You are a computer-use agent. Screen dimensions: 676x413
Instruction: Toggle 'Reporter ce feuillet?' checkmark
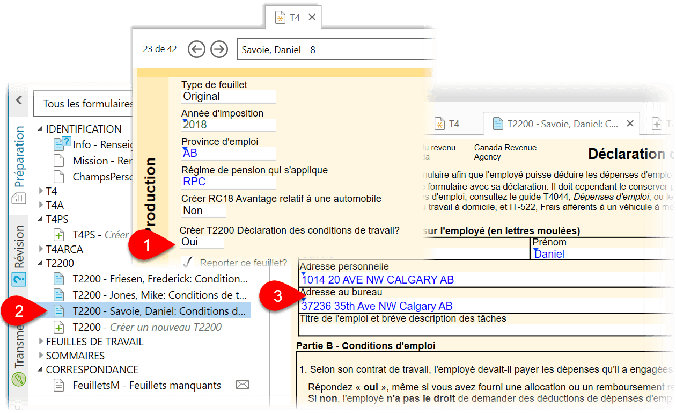[188, 263]
